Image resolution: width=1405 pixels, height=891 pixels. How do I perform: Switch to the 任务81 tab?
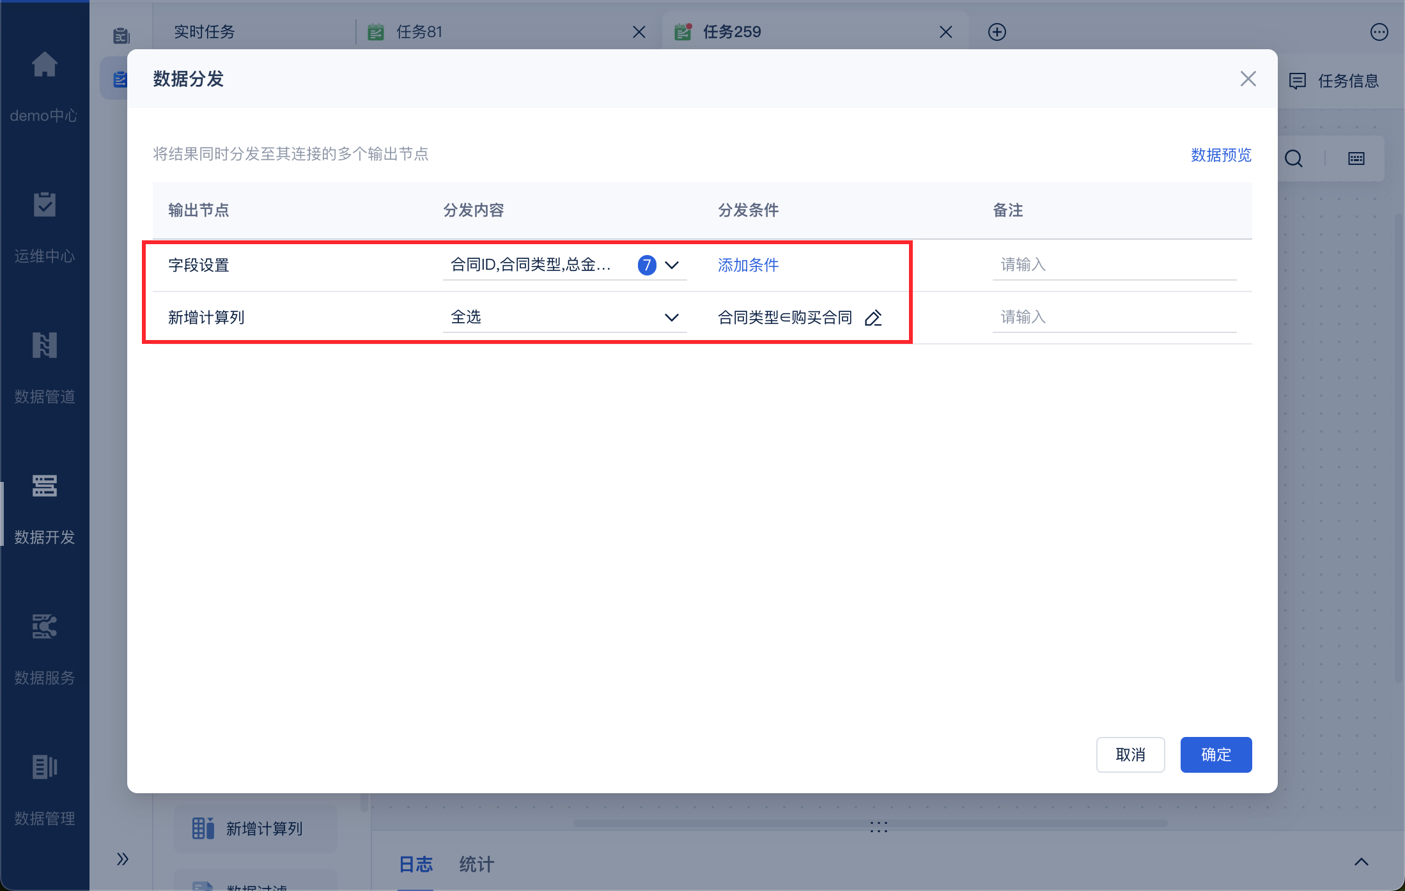419,32
